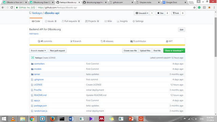Show hidden system tray icons
The image size is (217, 122).
coord(181,119)
